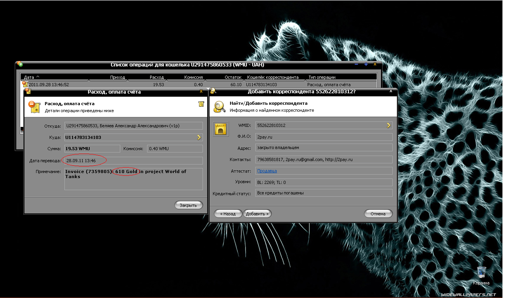The image size is (530, 298).
Task: Click the transaction row icon beside 2011.09.28 date
Action: [25, 84]
